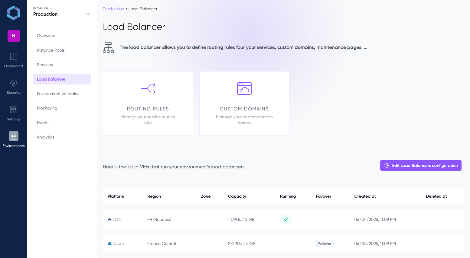Expand the Production environment dropdown chevron
470x258 pixels.
(88, 14)
